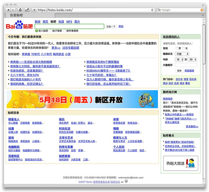This screenshot has width=209, height=192.
Task: Tick the 男 gender checkbox
Action: (176, 48)
